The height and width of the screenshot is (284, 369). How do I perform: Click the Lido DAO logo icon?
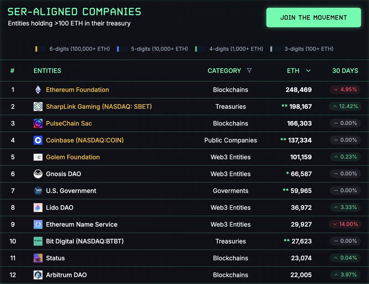click(x=38, y=207)
